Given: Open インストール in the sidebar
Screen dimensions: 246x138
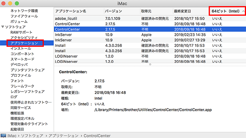Looking at the screenshot, I should (x=21, y=48).
